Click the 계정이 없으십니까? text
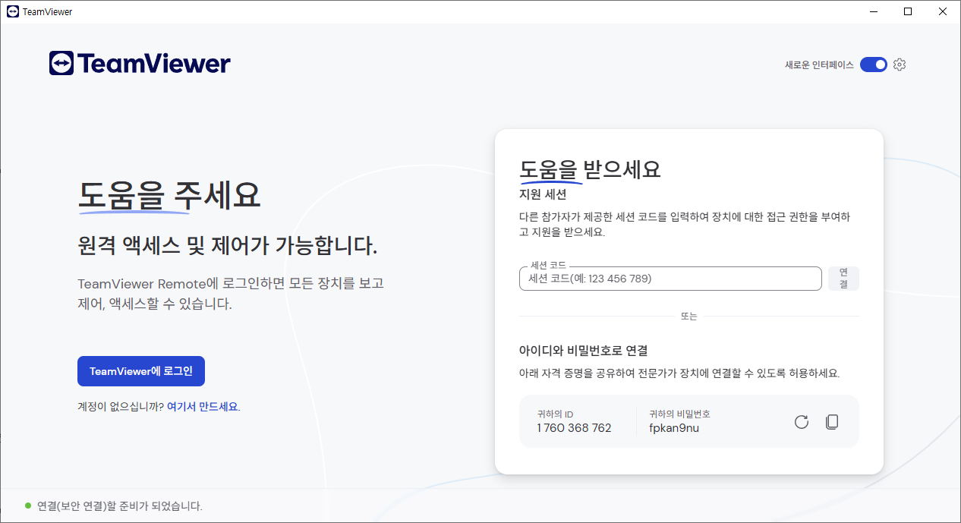Image resolution: width=961 pixels, height=523 pixels. 121,407
